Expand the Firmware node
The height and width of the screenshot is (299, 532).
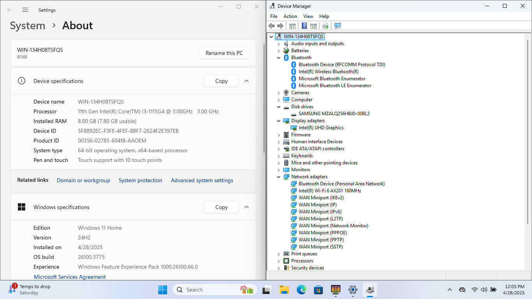279,135
